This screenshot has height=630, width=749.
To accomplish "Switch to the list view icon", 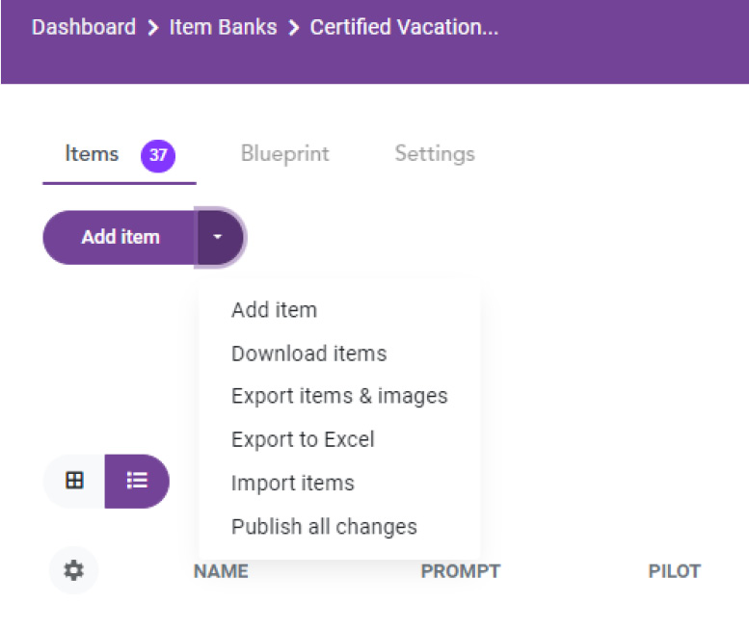I will click(x=137, y=480).
